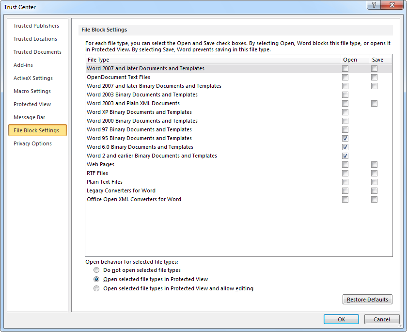Image resolution: width=407 pixels, height=332 pixels.
Task: Select the 'Word 2007 and later Documents and Templates' row text
Action: (145, 68)
